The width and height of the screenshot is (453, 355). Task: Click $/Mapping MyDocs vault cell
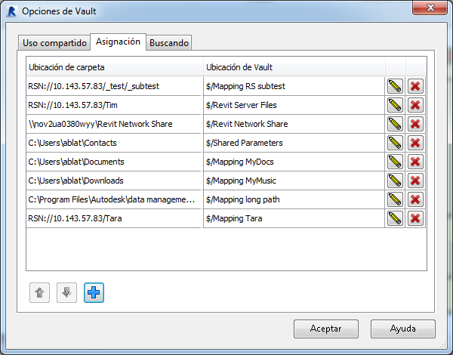294,162
